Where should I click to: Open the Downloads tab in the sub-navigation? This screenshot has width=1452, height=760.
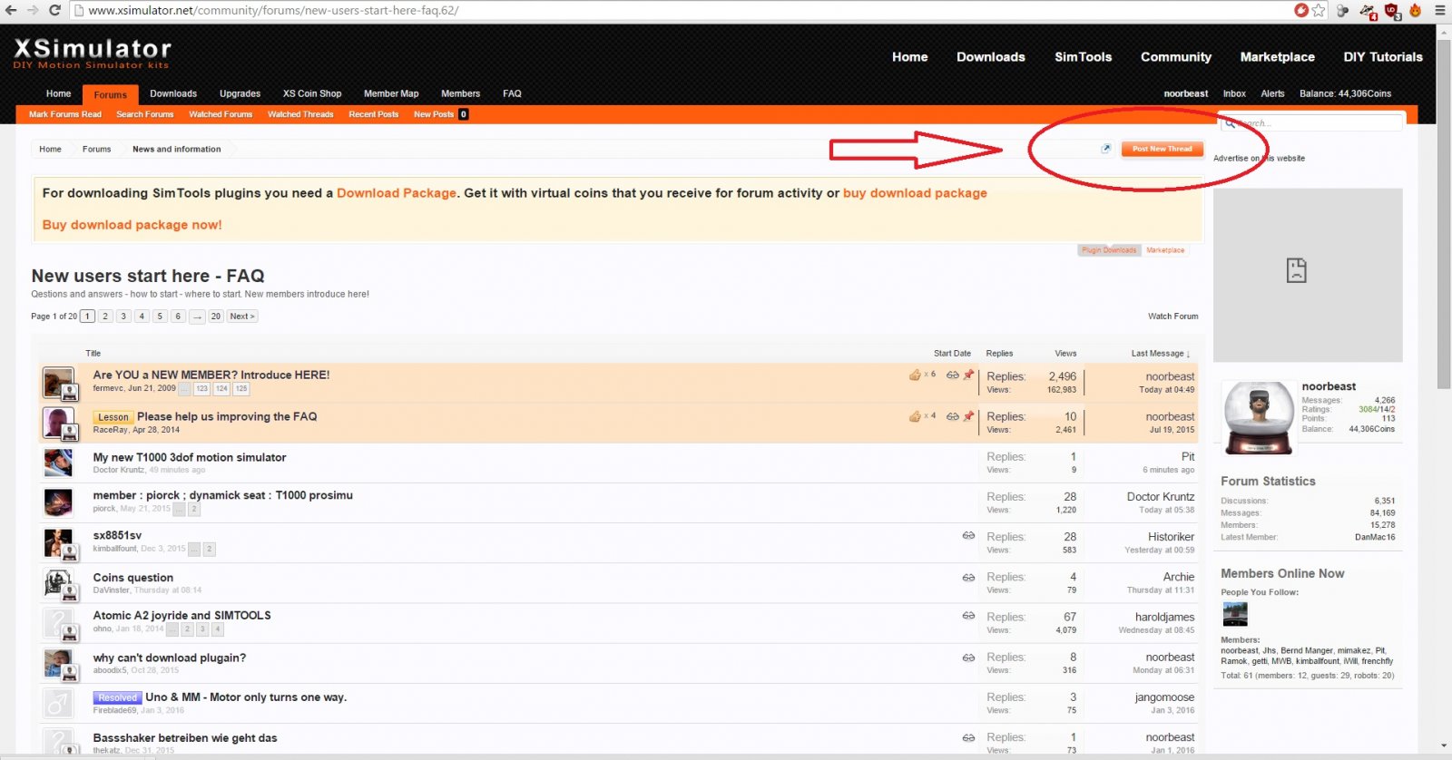pyautogui.click(x=173, y=93)
